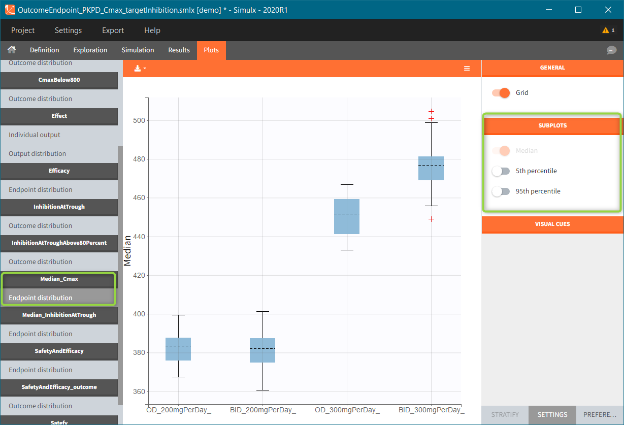The width and height of the screenshot is (624, 425).
Task: Switch to the Stratify panel
Action: (x=505, y=415)
